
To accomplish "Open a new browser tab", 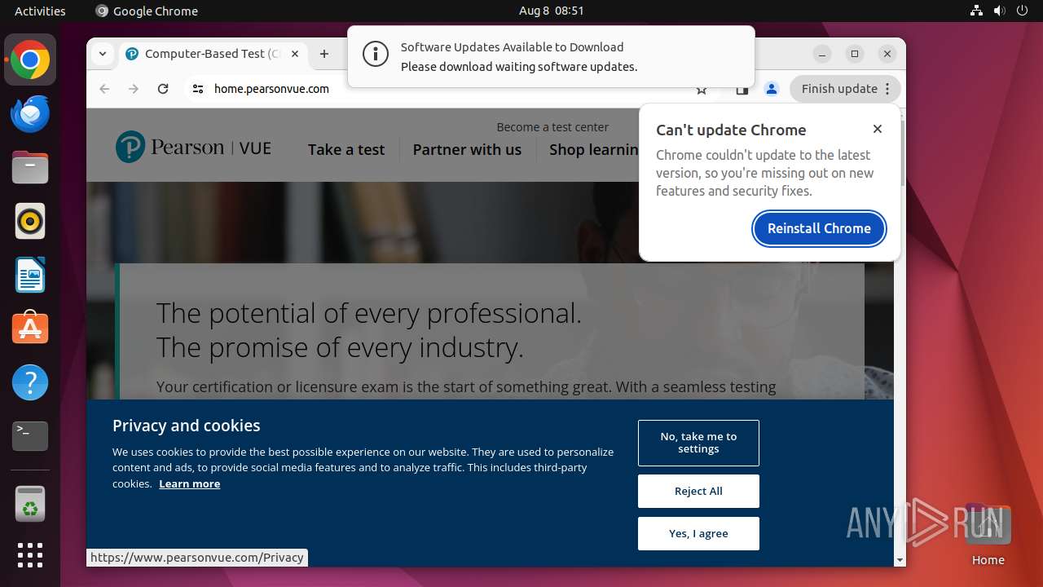I will (x=324, y=54).
